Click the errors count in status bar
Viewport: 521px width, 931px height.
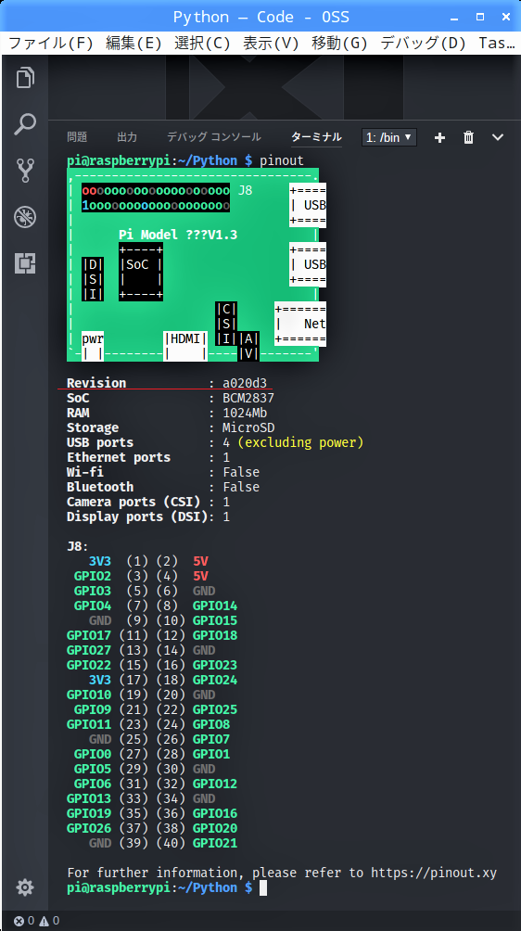[x=26, y=921]
